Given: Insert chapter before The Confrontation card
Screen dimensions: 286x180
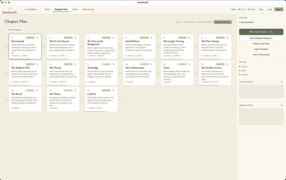Looking at the screenshot, I should (120, 73).
